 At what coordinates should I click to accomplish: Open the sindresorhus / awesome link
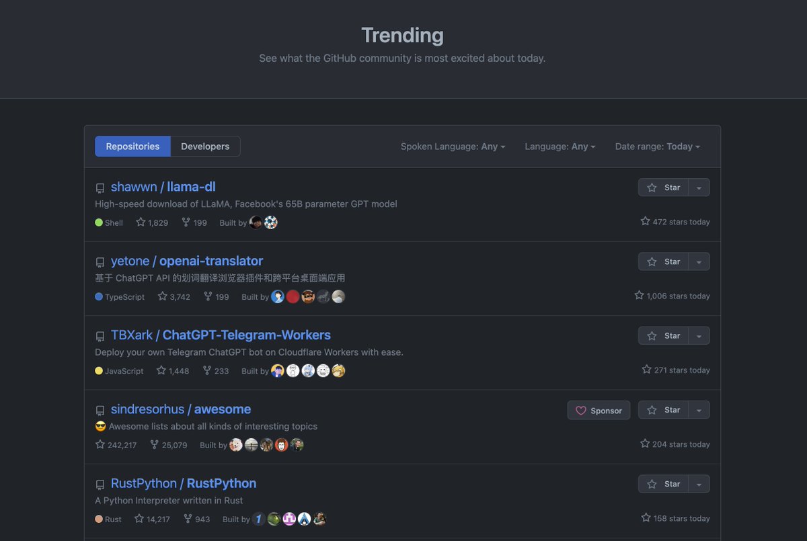(181, 409)
